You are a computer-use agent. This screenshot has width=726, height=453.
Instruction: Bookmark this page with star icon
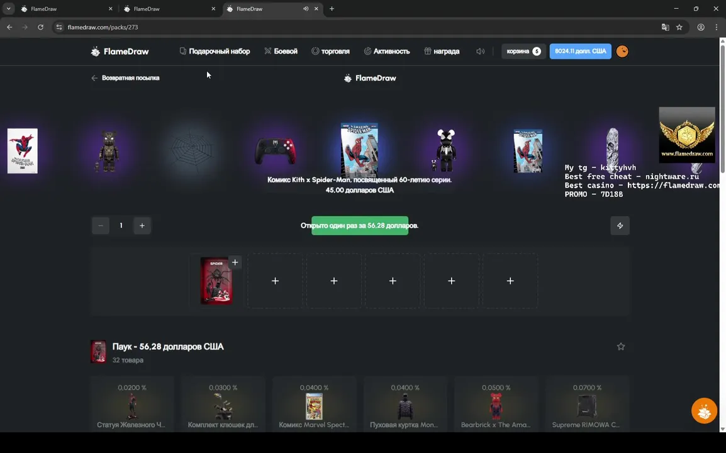pyautogui.click(x=679, y=27)
